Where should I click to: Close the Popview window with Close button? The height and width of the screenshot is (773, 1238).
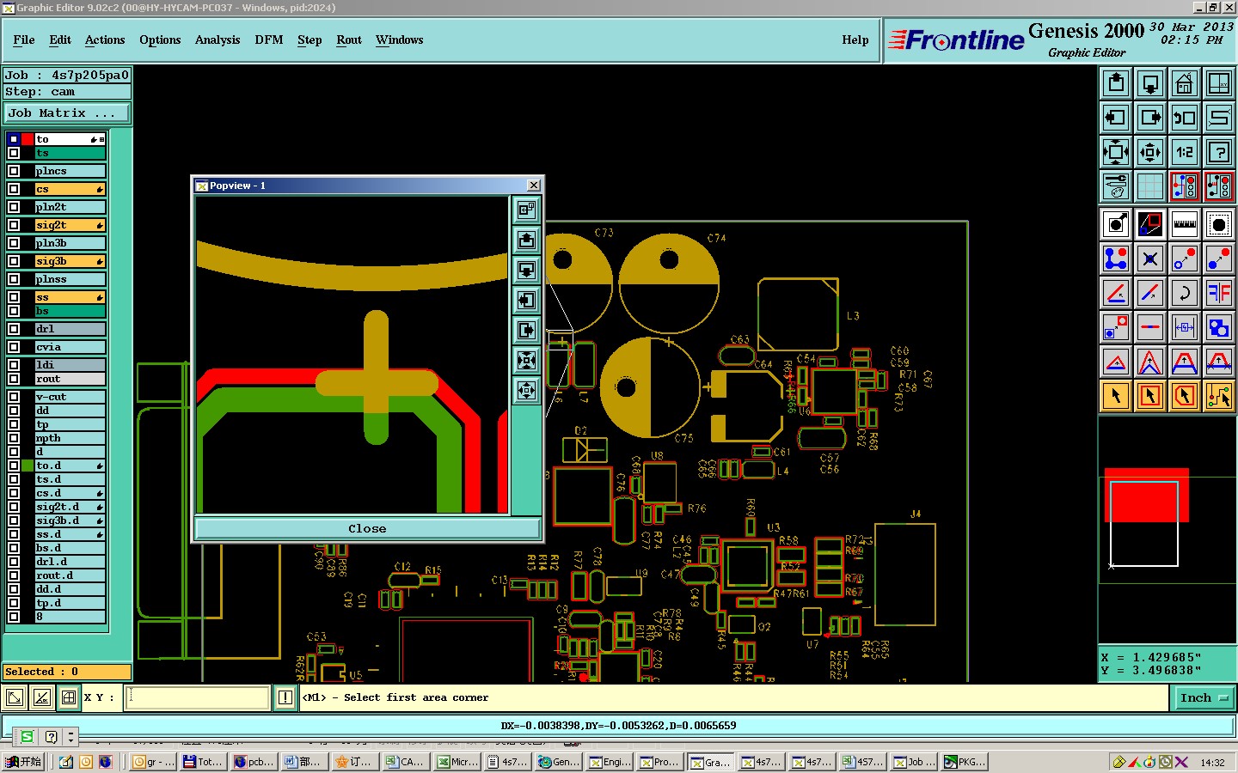367,528
